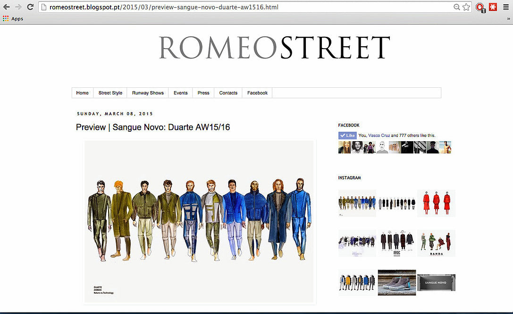Open the red asterisk extension icon

click(493, 7)
